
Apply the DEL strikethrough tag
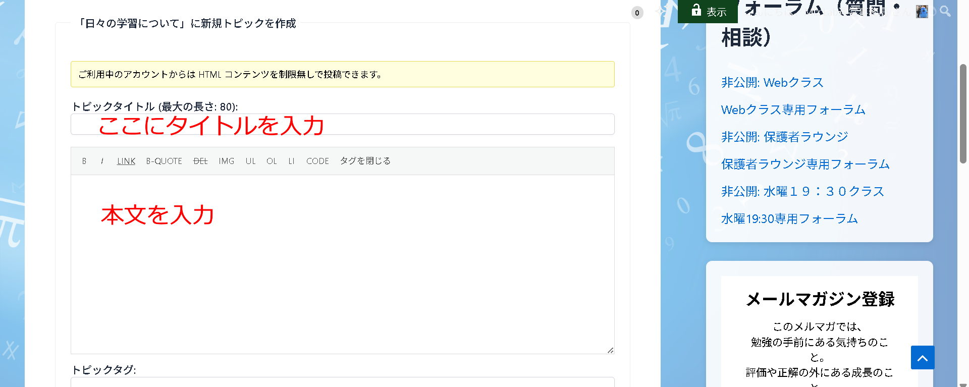[200, 161]
